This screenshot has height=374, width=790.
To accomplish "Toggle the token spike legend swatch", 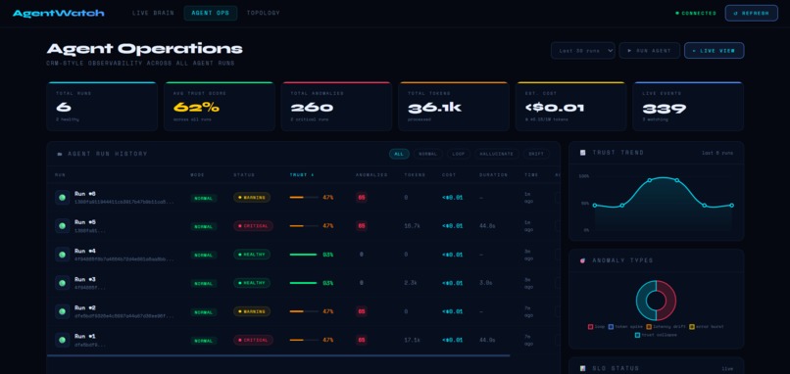I will [612, 327].
